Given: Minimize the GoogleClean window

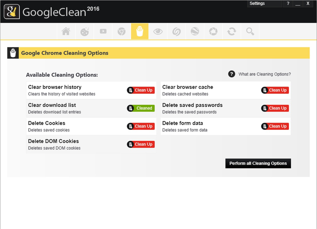Looking at the screenshot, I should 298,4.
